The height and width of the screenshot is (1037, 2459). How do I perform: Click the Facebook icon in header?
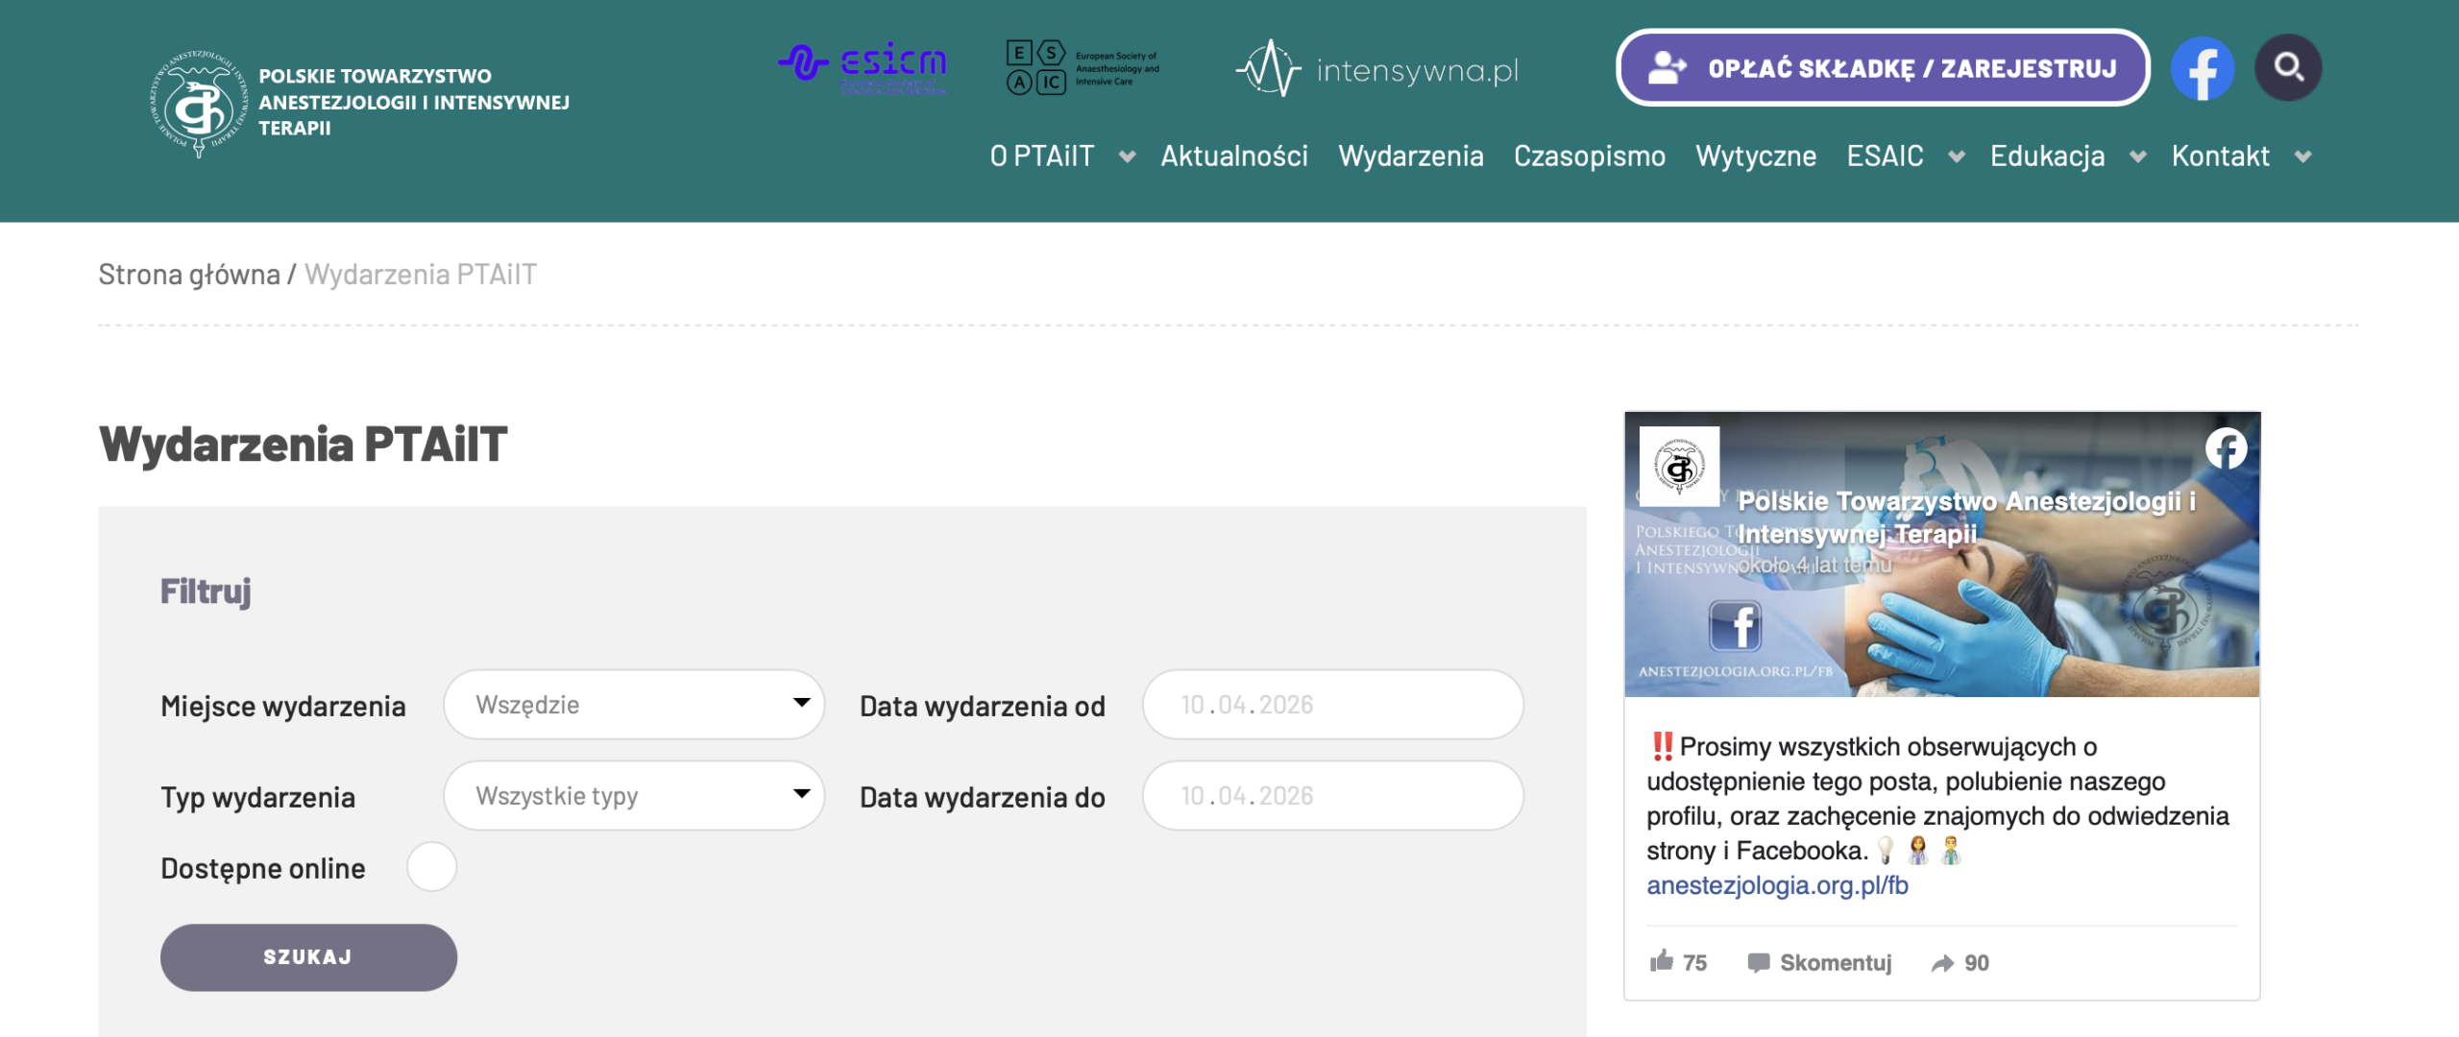pos(2202,68)
